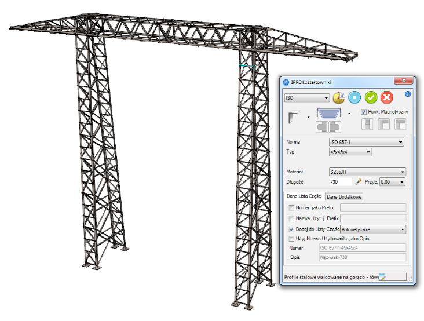Image resolution: width=424 pixels, height=321 pixels.
Task: Open the Norma ISO 657-1 dropdown
Action: [x=366, y=143]
